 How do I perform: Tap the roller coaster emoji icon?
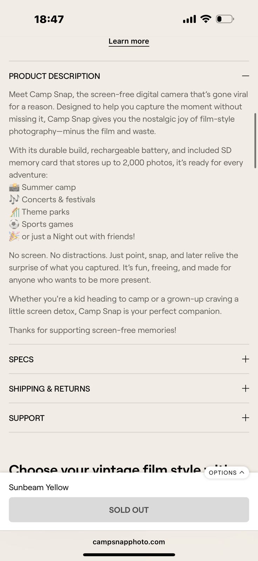click(14, 212)
